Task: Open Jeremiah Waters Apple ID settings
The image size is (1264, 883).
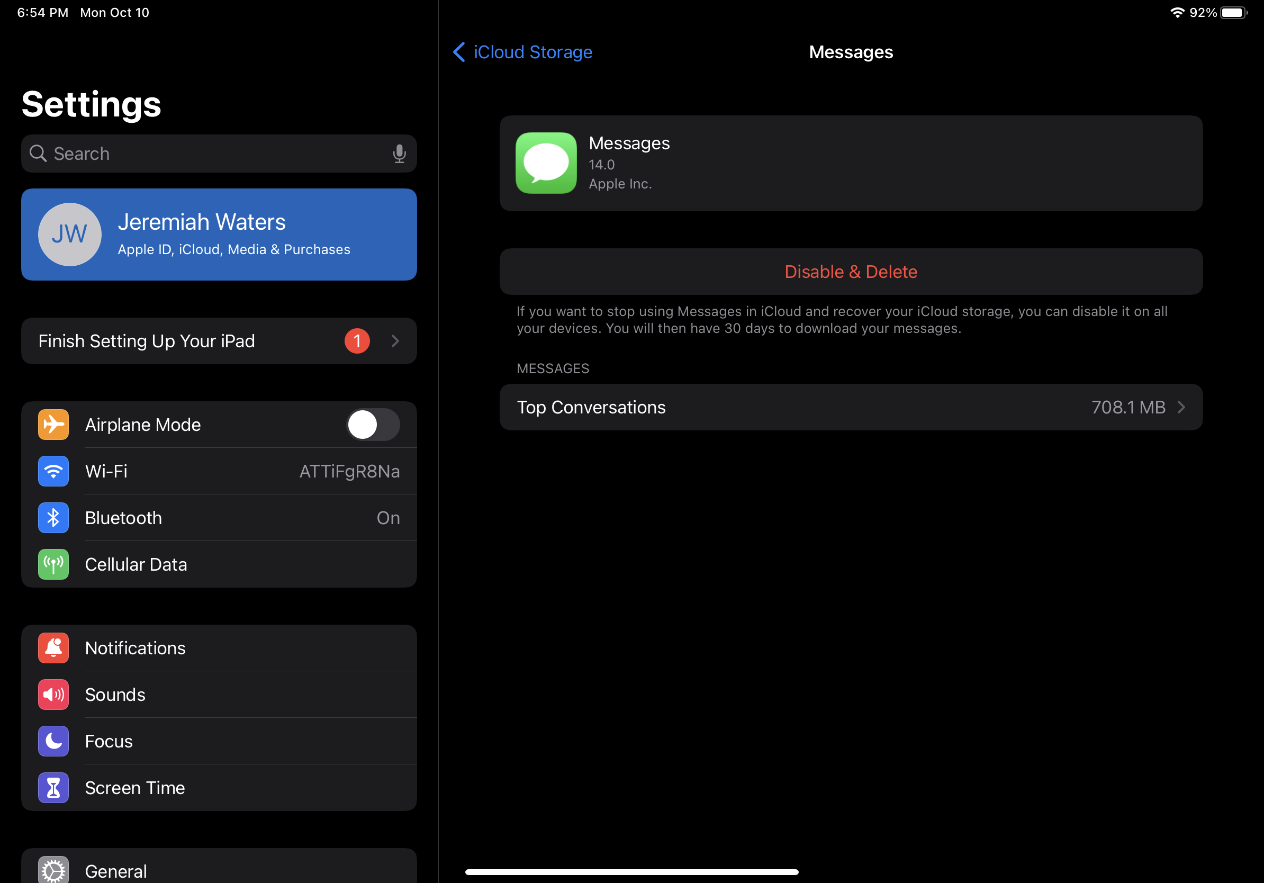Action: click(219, 235)
